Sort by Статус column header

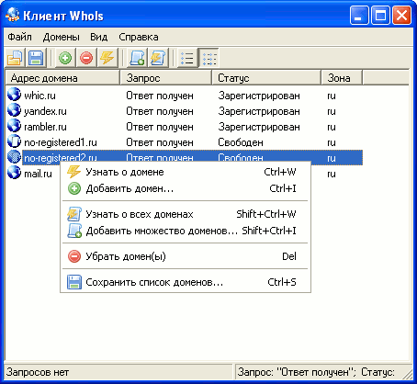pos(266,78)
